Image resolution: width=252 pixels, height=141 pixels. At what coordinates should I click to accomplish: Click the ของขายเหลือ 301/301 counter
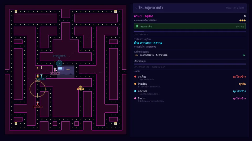pos(145,20)
